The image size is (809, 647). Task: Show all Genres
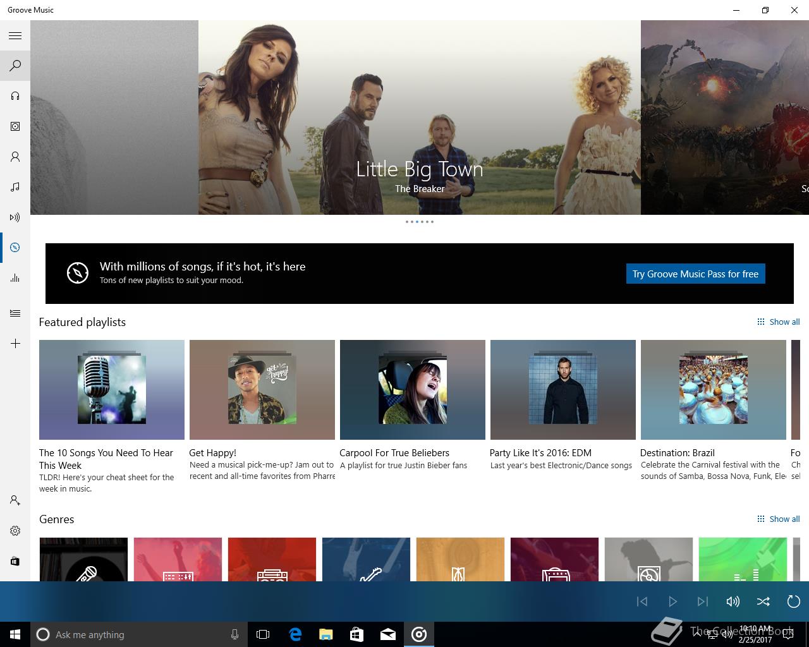tap(779, 519)
